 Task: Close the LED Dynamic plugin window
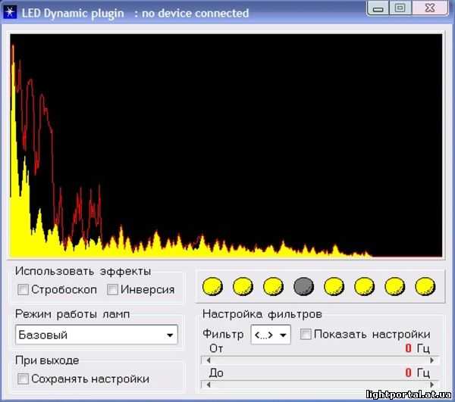click(430, 8)
